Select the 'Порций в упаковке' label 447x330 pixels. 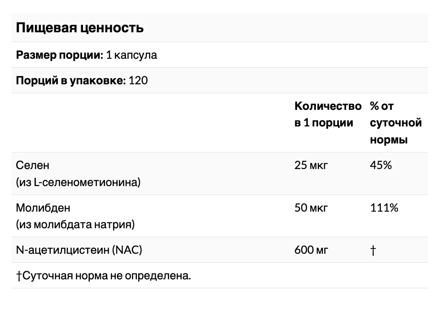tap(71, 81)
